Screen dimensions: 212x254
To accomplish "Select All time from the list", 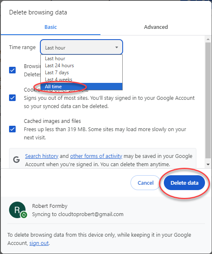I will [82, 87].
